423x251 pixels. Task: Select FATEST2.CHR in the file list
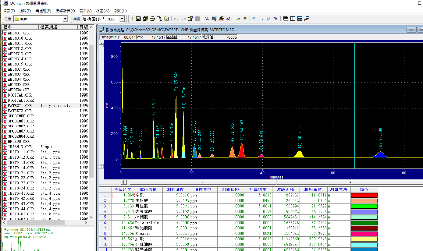click(x=20, y=111)
